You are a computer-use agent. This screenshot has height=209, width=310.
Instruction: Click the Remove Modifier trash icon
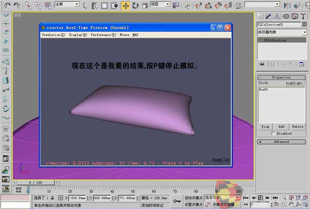point(290,65)
